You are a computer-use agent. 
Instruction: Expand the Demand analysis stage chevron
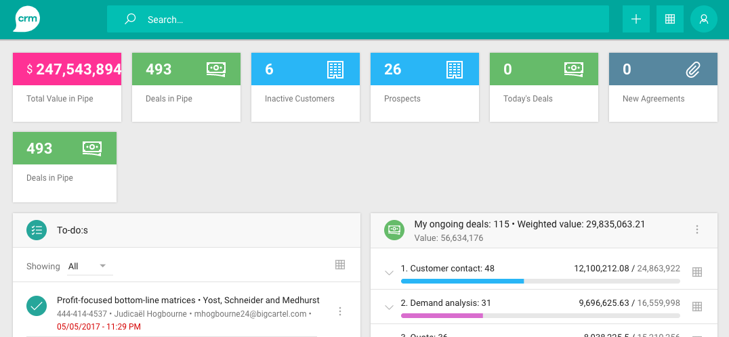[x=389, y=307]
